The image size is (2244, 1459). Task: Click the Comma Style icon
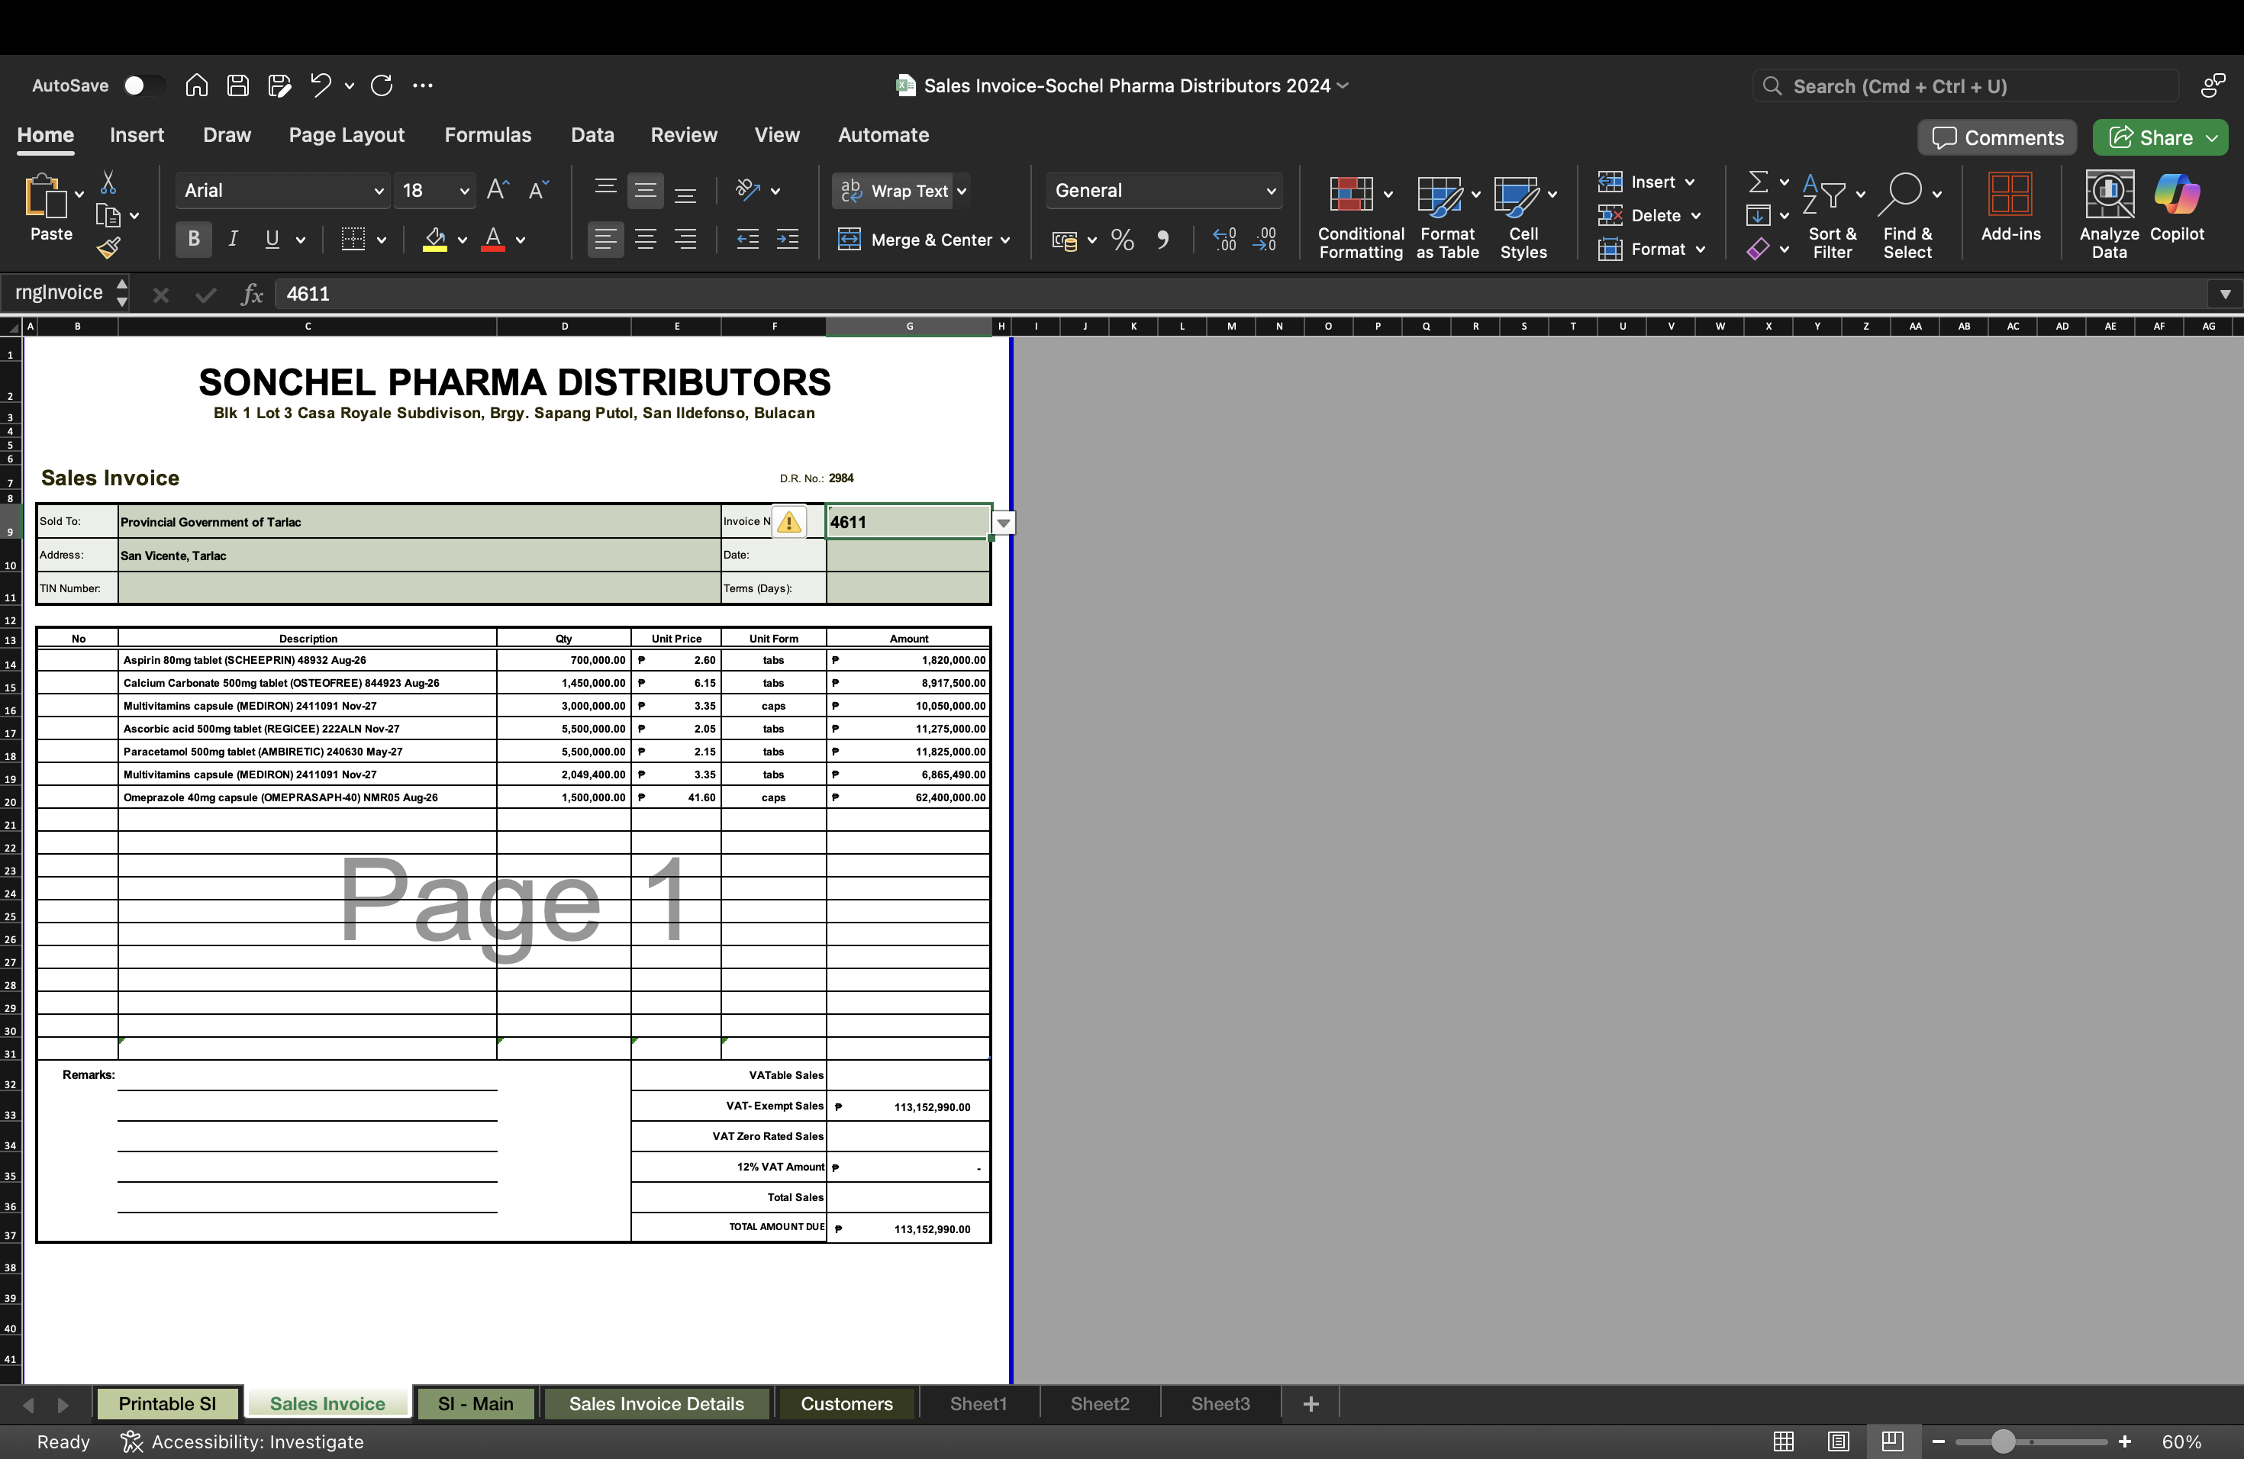pyautogui.click(x=1162, y=240)
